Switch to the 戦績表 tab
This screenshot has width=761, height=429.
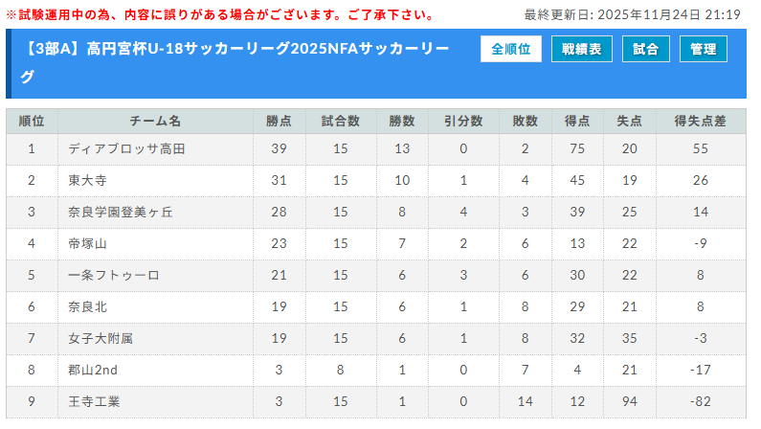(x=582, y=50)
